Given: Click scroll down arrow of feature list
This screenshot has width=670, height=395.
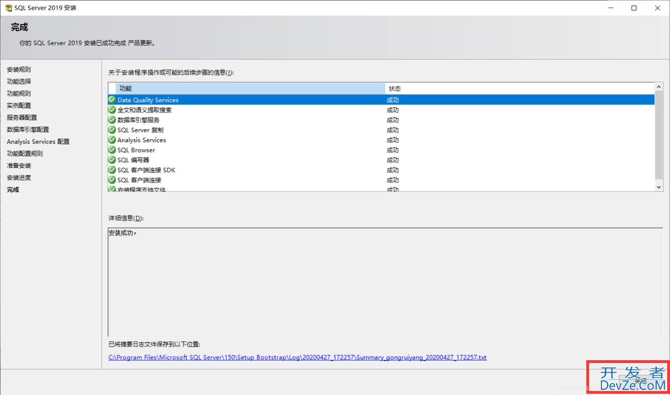Looking at the screenshot, I should click(659, 187).
